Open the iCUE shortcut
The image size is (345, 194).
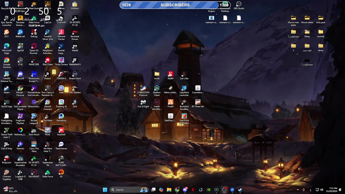(x=20, y=62)
